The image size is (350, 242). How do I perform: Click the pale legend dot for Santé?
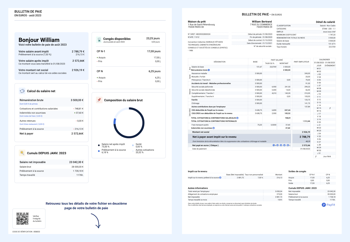[x=133, y=145]
